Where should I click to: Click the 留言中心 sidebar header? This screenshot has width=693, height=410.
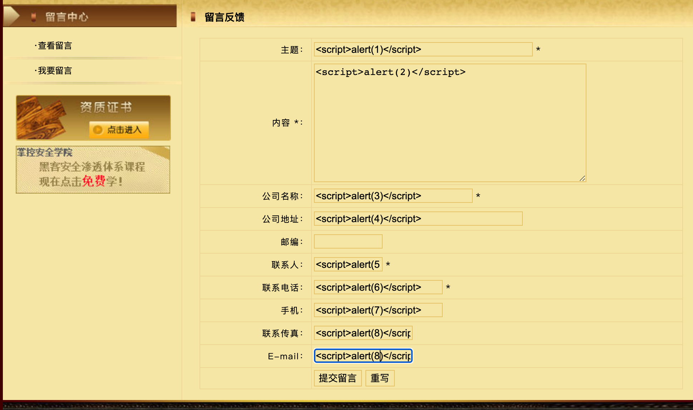coord(90,16)
